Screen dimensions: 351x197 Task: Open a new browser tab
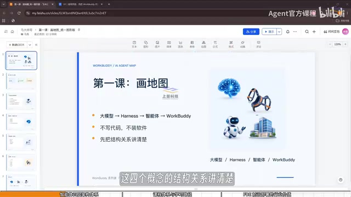[x=109, y=4]
